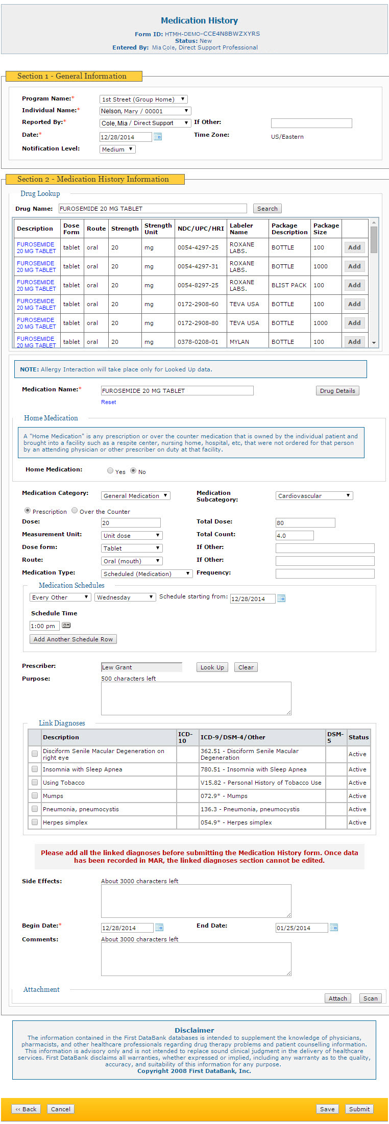Open calendar picker next to Date field
The image size is (389, 1124).
coord(158,137)
